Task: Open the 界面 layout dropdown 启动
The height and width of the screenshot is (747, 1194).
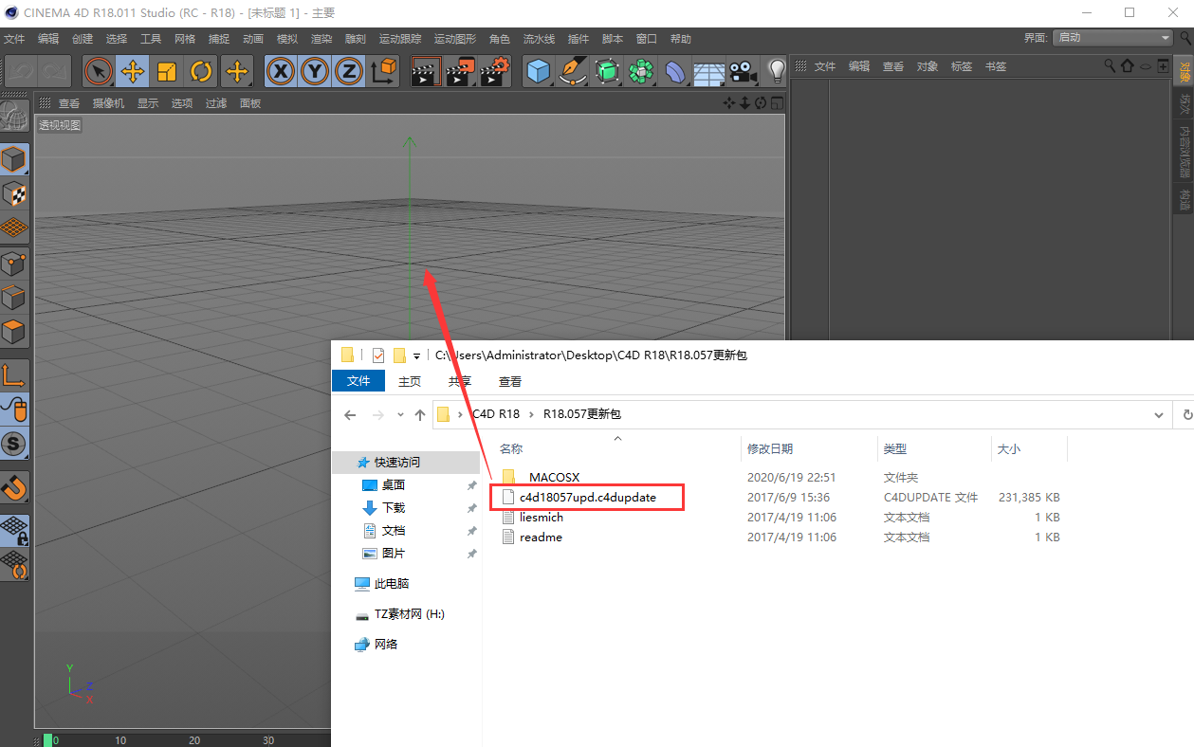Action: [x=1113, y=38]
